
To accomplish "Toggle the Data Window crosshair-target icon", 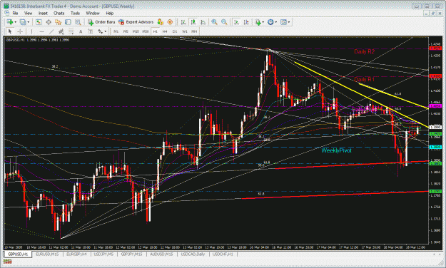I will (49, 22).
